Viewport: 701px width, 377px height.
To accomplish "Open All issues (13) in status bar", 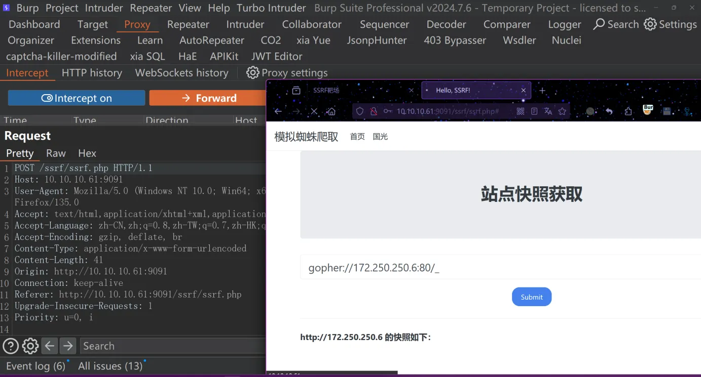I will [110, 366].
